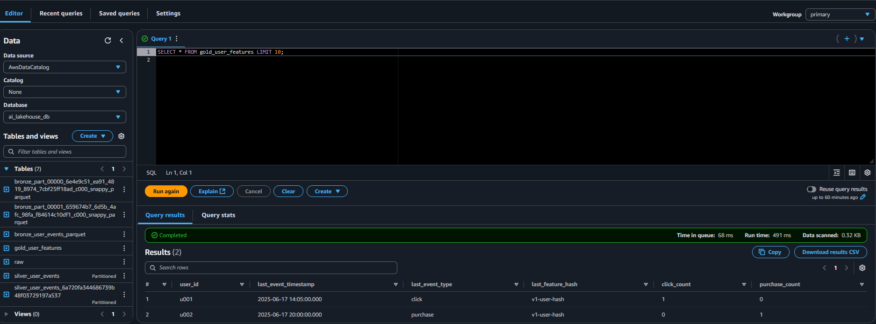Screen dimensions: 876x324
Task: Copy the query results
Action: pos(770,252)
